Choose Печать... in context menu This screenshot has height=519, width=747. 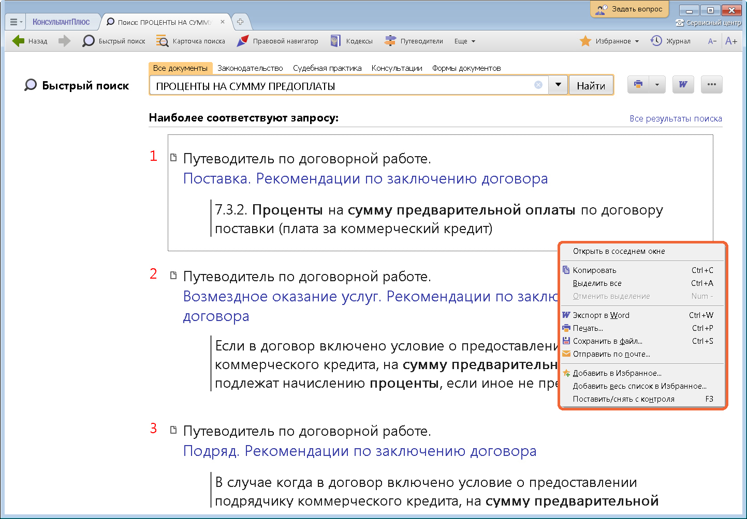[642, 328]
